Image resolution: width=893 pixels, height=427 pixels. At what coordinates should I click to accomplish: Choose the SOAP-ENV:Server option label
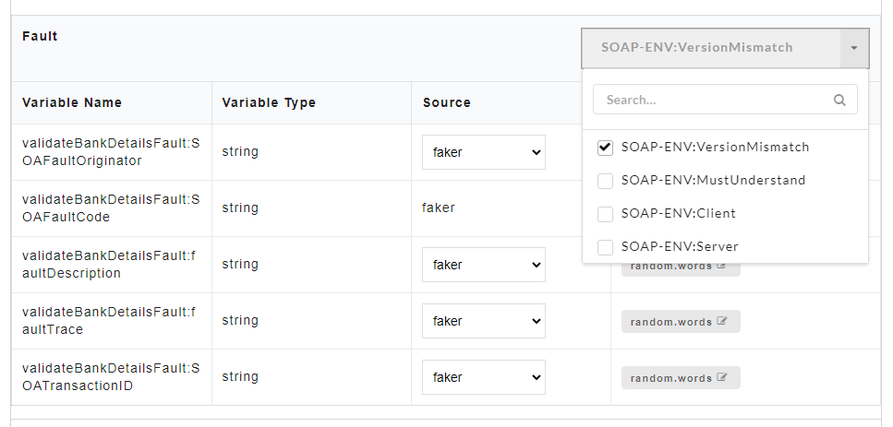pyautogui.click(x=680, y=247)
